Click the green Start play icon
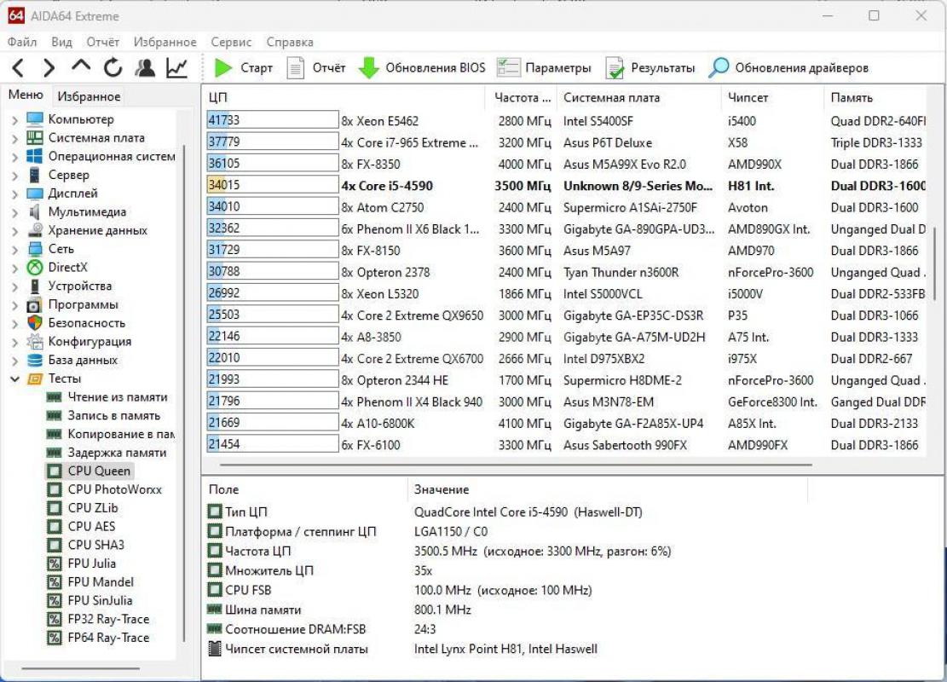The width and height of the screenshot is (947, 682). coord(224,68)
